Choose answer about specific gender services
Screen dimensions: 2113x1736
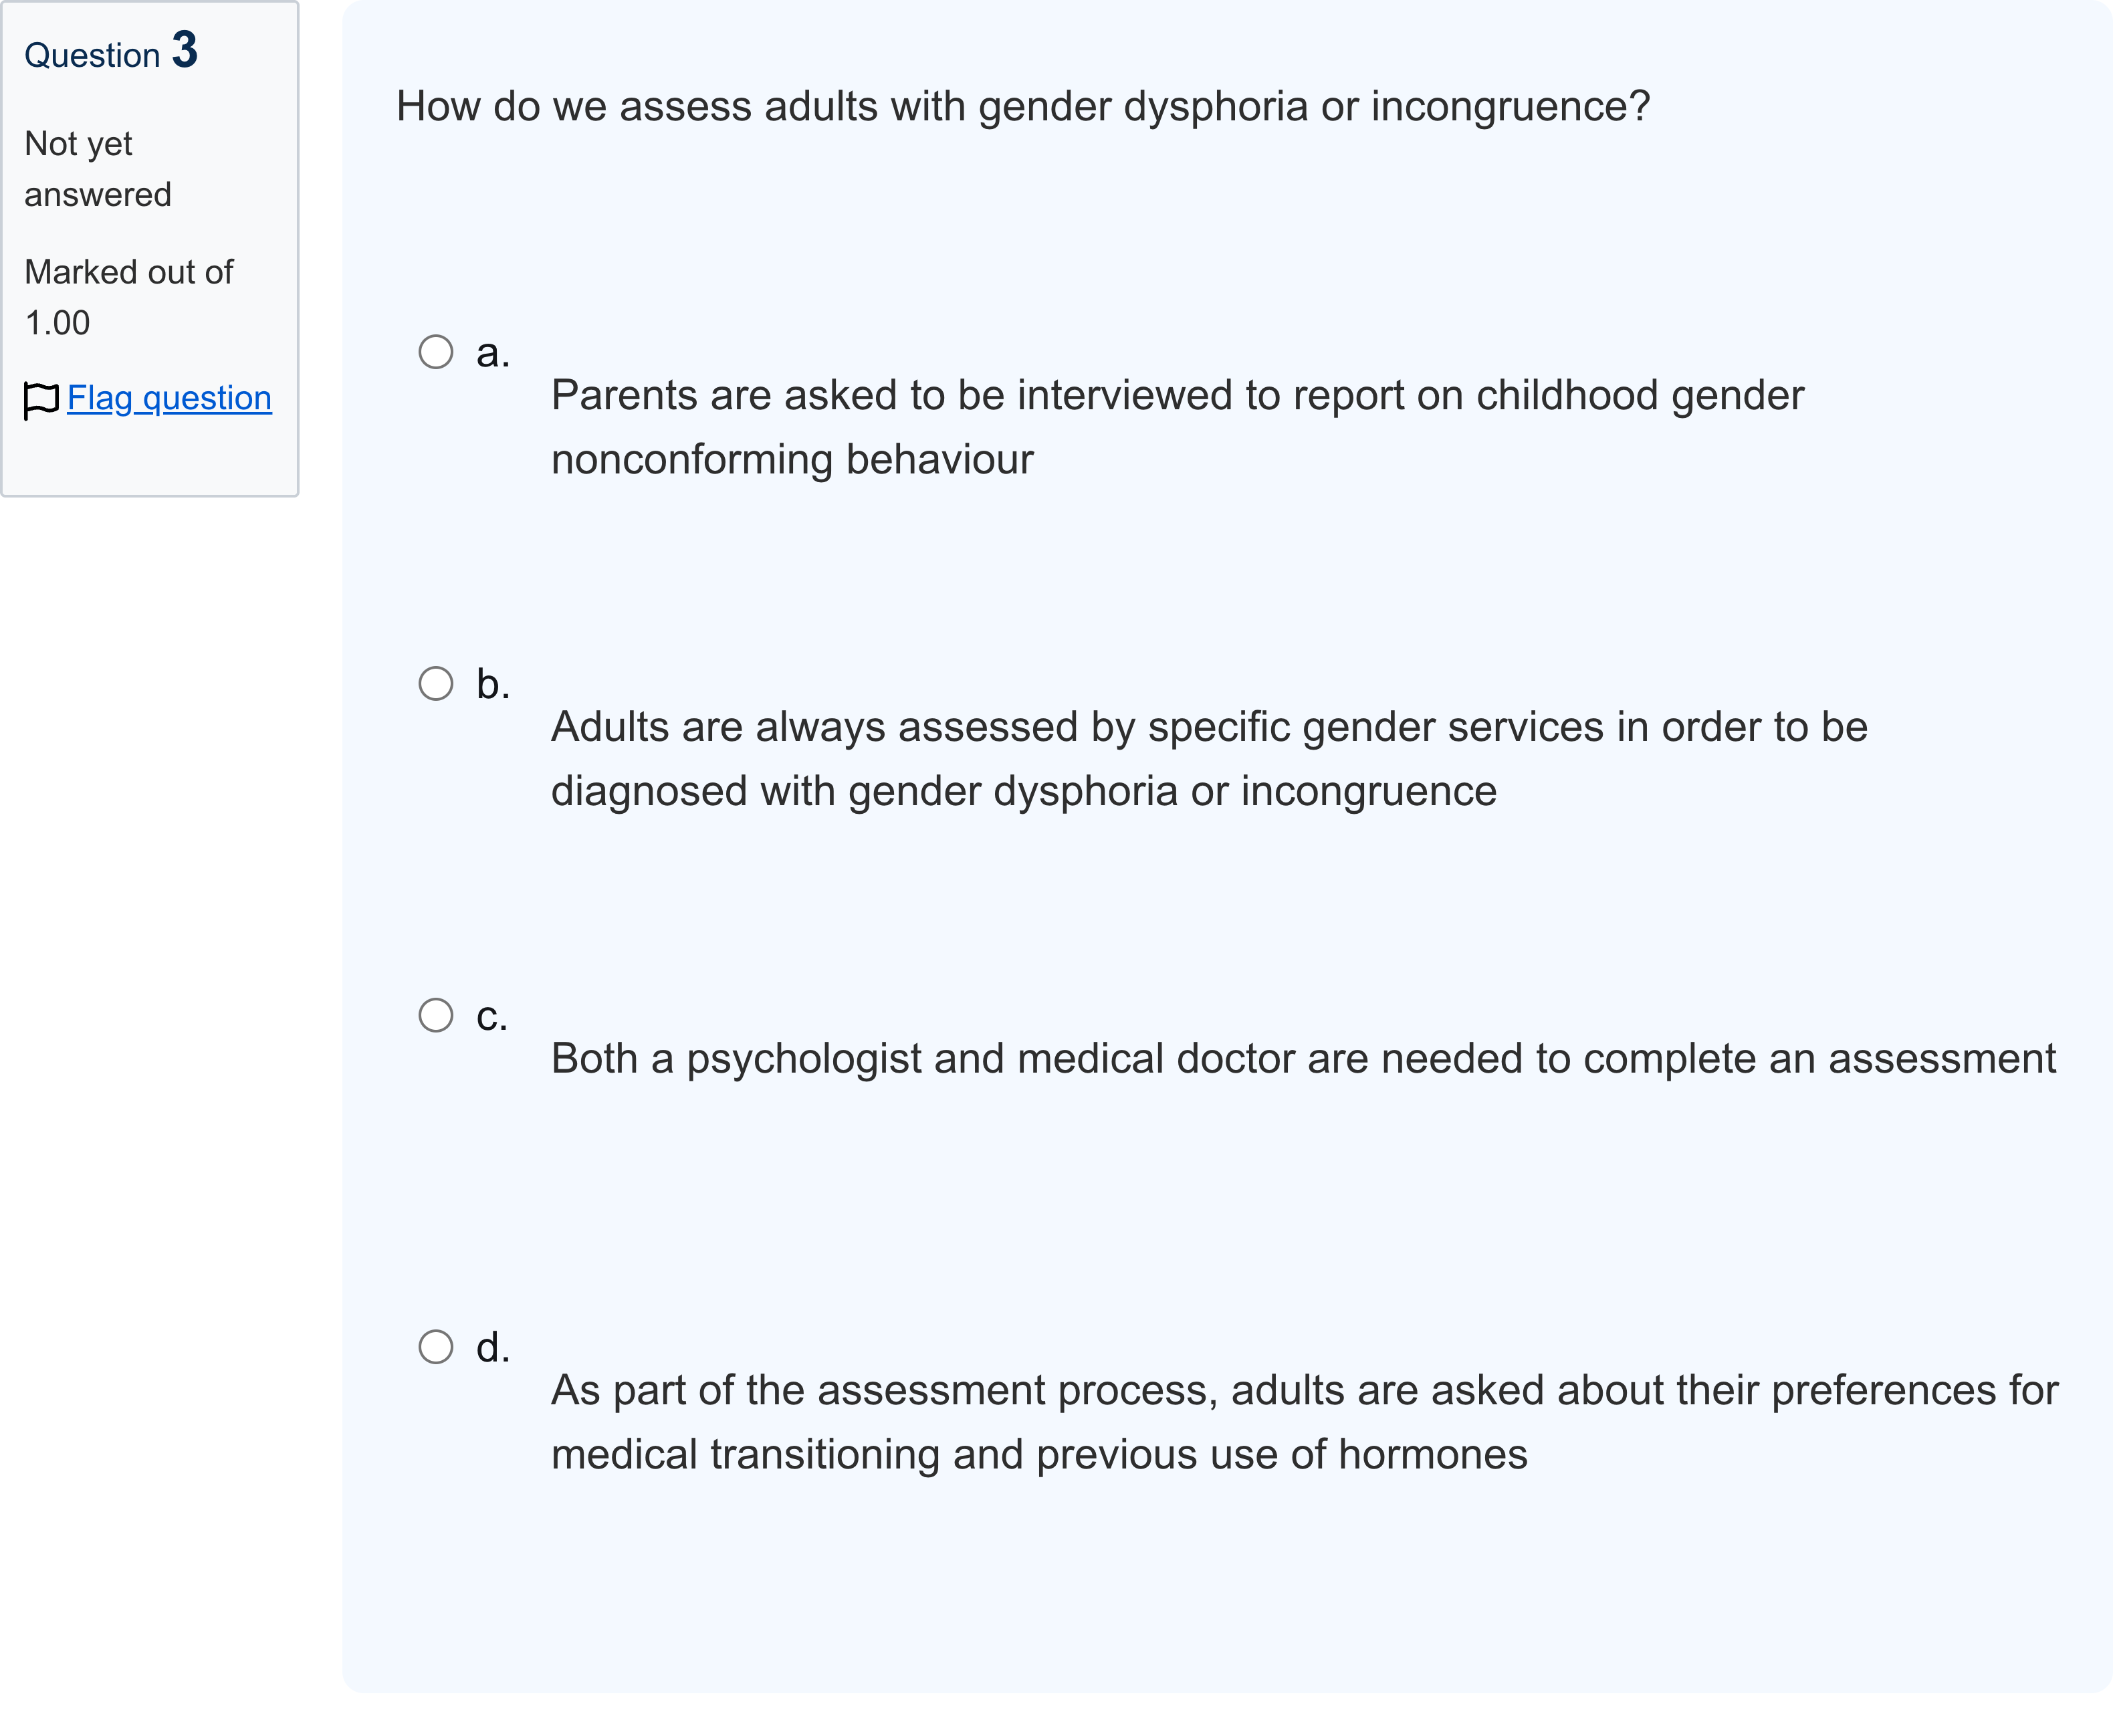click(1209, 759)
